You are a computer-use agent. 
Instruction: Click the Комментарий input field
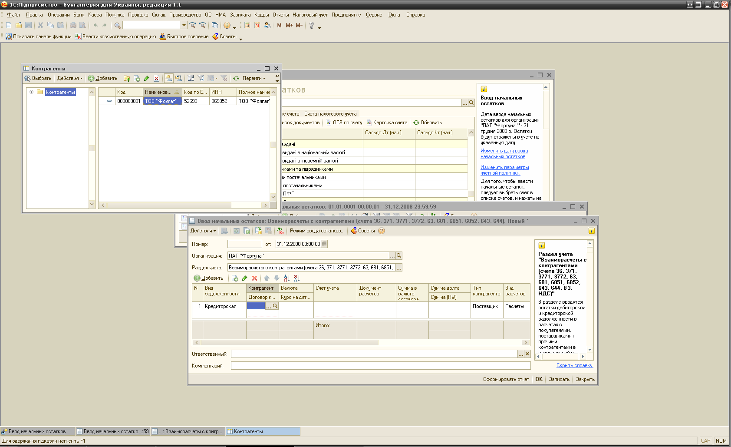coord(381,366)
